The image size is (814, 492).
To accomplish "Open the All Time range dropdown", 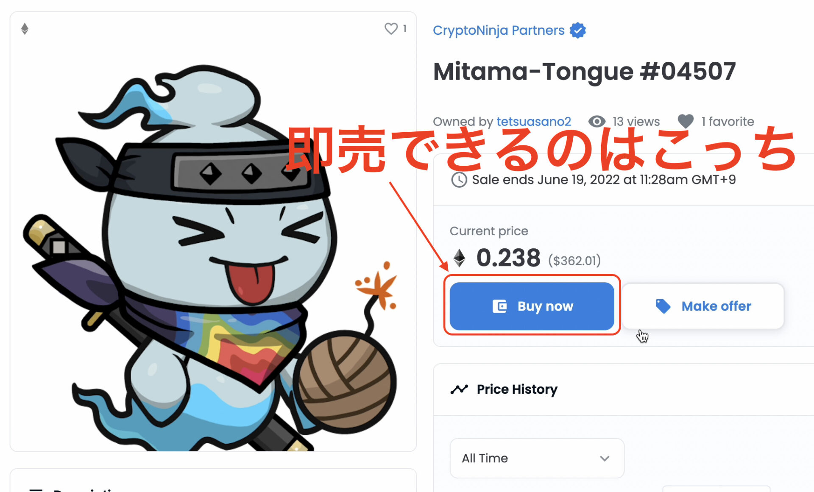I will (537, 458).
